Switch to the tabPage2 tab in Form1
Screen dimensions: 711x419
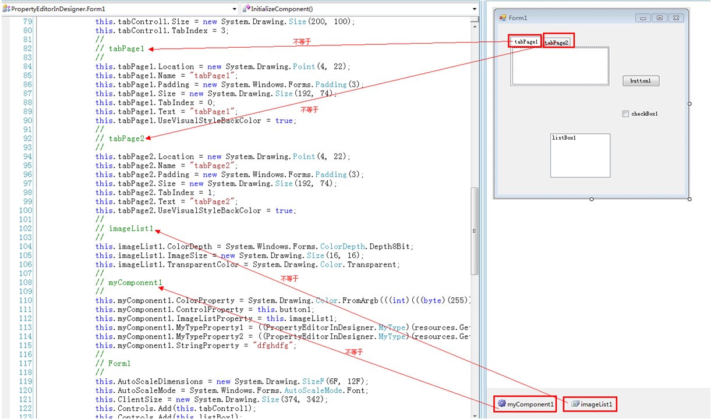[x=557, y=42]
